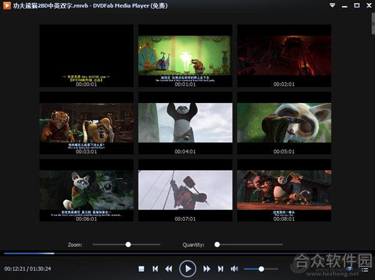Image resolution: width=375 pixels, height=280 pixels.
Task: Select the 00:08:01 thumbnail
Action: point(284,191)
